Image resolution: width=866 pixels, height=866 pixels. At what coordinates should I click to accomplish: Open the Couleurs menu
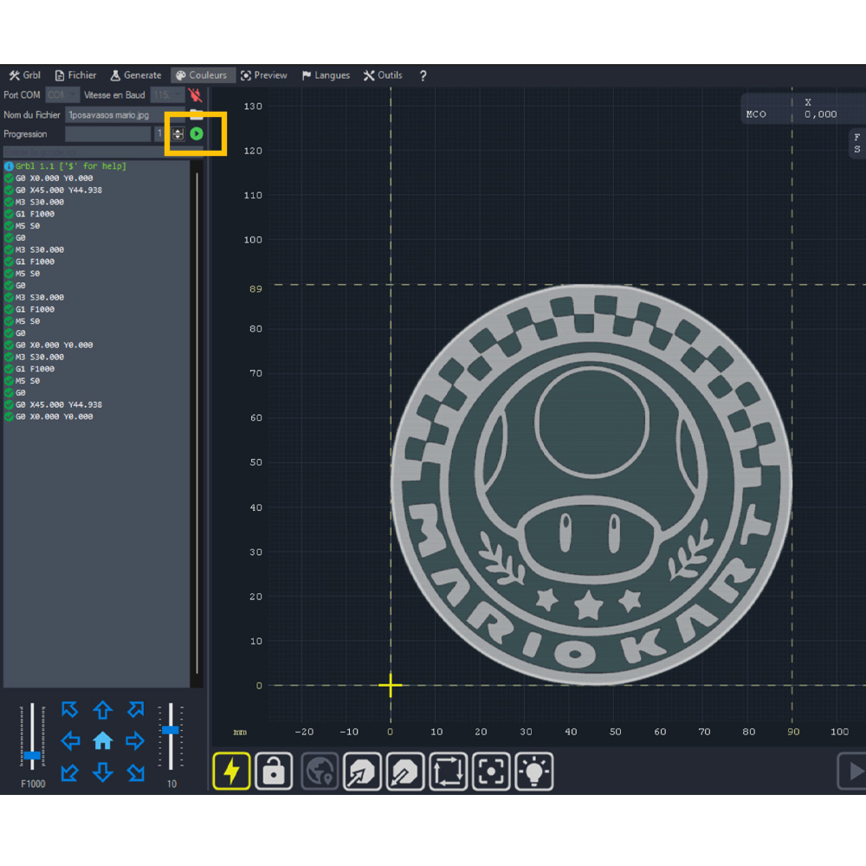coord(202,75)
